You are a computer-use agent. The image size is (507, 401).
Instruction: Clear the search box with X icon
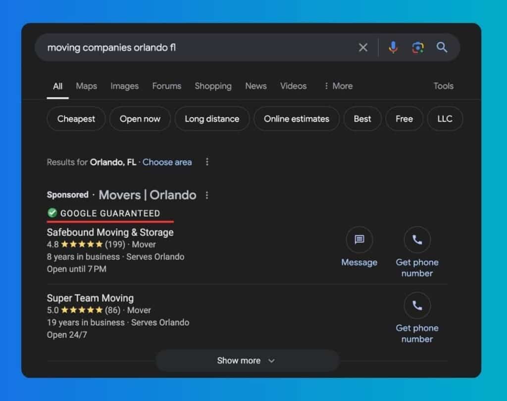363,47
